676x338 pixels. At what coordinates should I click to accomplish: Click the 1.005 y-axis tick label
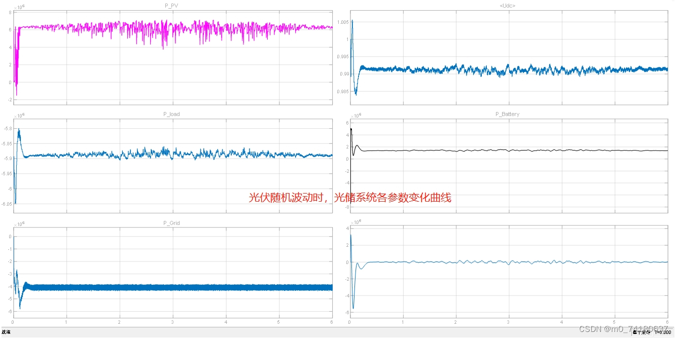click(x=342, y=22)
